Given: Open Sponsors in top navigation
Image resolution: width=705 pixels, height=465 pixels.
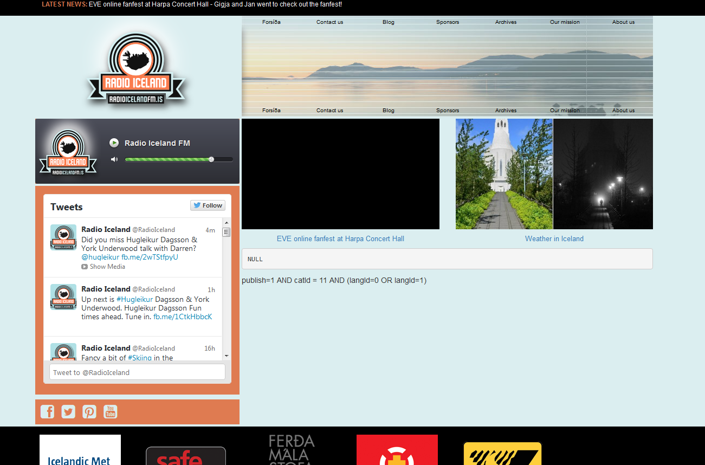Looking at the screenshot, I should 448,22.
